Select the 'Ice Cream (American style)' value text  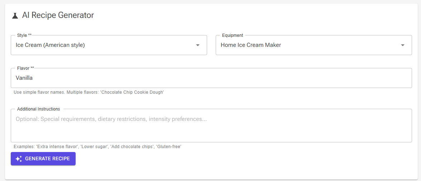click(50, 45)
